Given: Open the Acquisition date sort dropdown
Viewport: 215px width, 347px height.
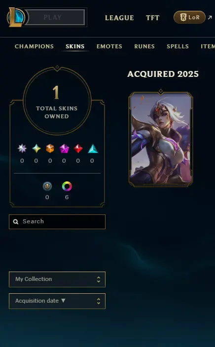Looking at the screenshot, I should point(57,301).
